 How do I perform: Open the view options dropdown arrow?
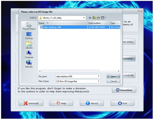pos(105,18)
